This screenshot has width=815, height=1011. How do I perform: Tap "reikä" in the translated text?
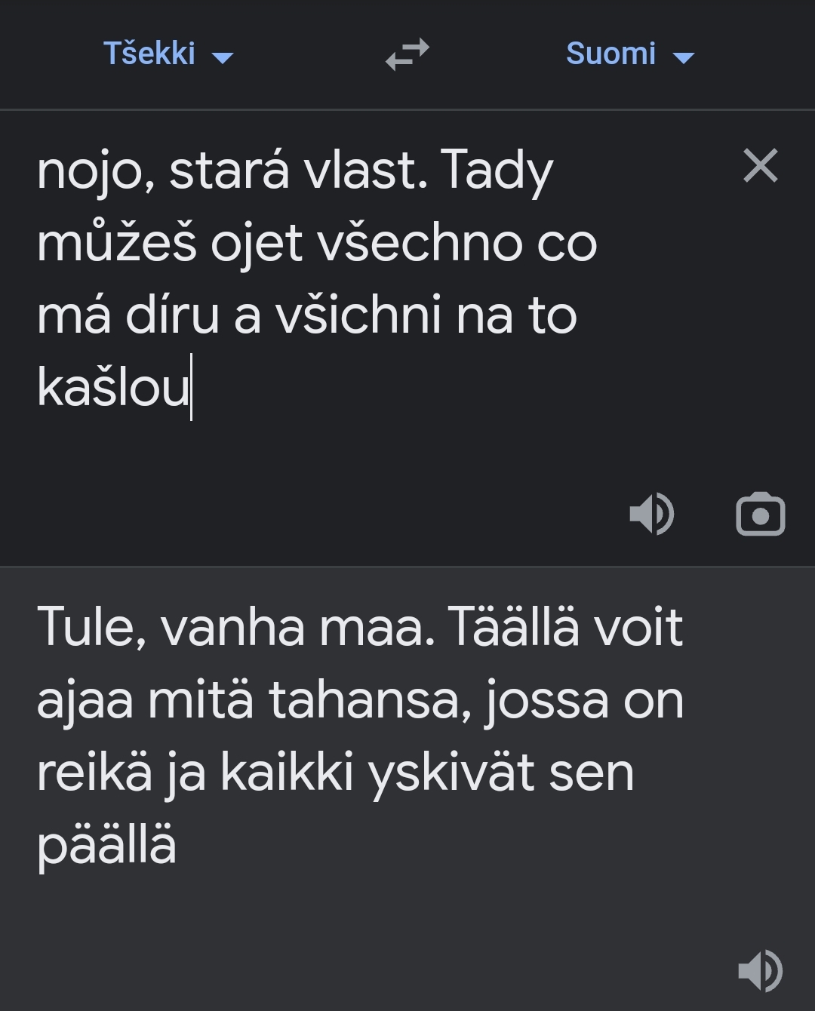(94, 773)
